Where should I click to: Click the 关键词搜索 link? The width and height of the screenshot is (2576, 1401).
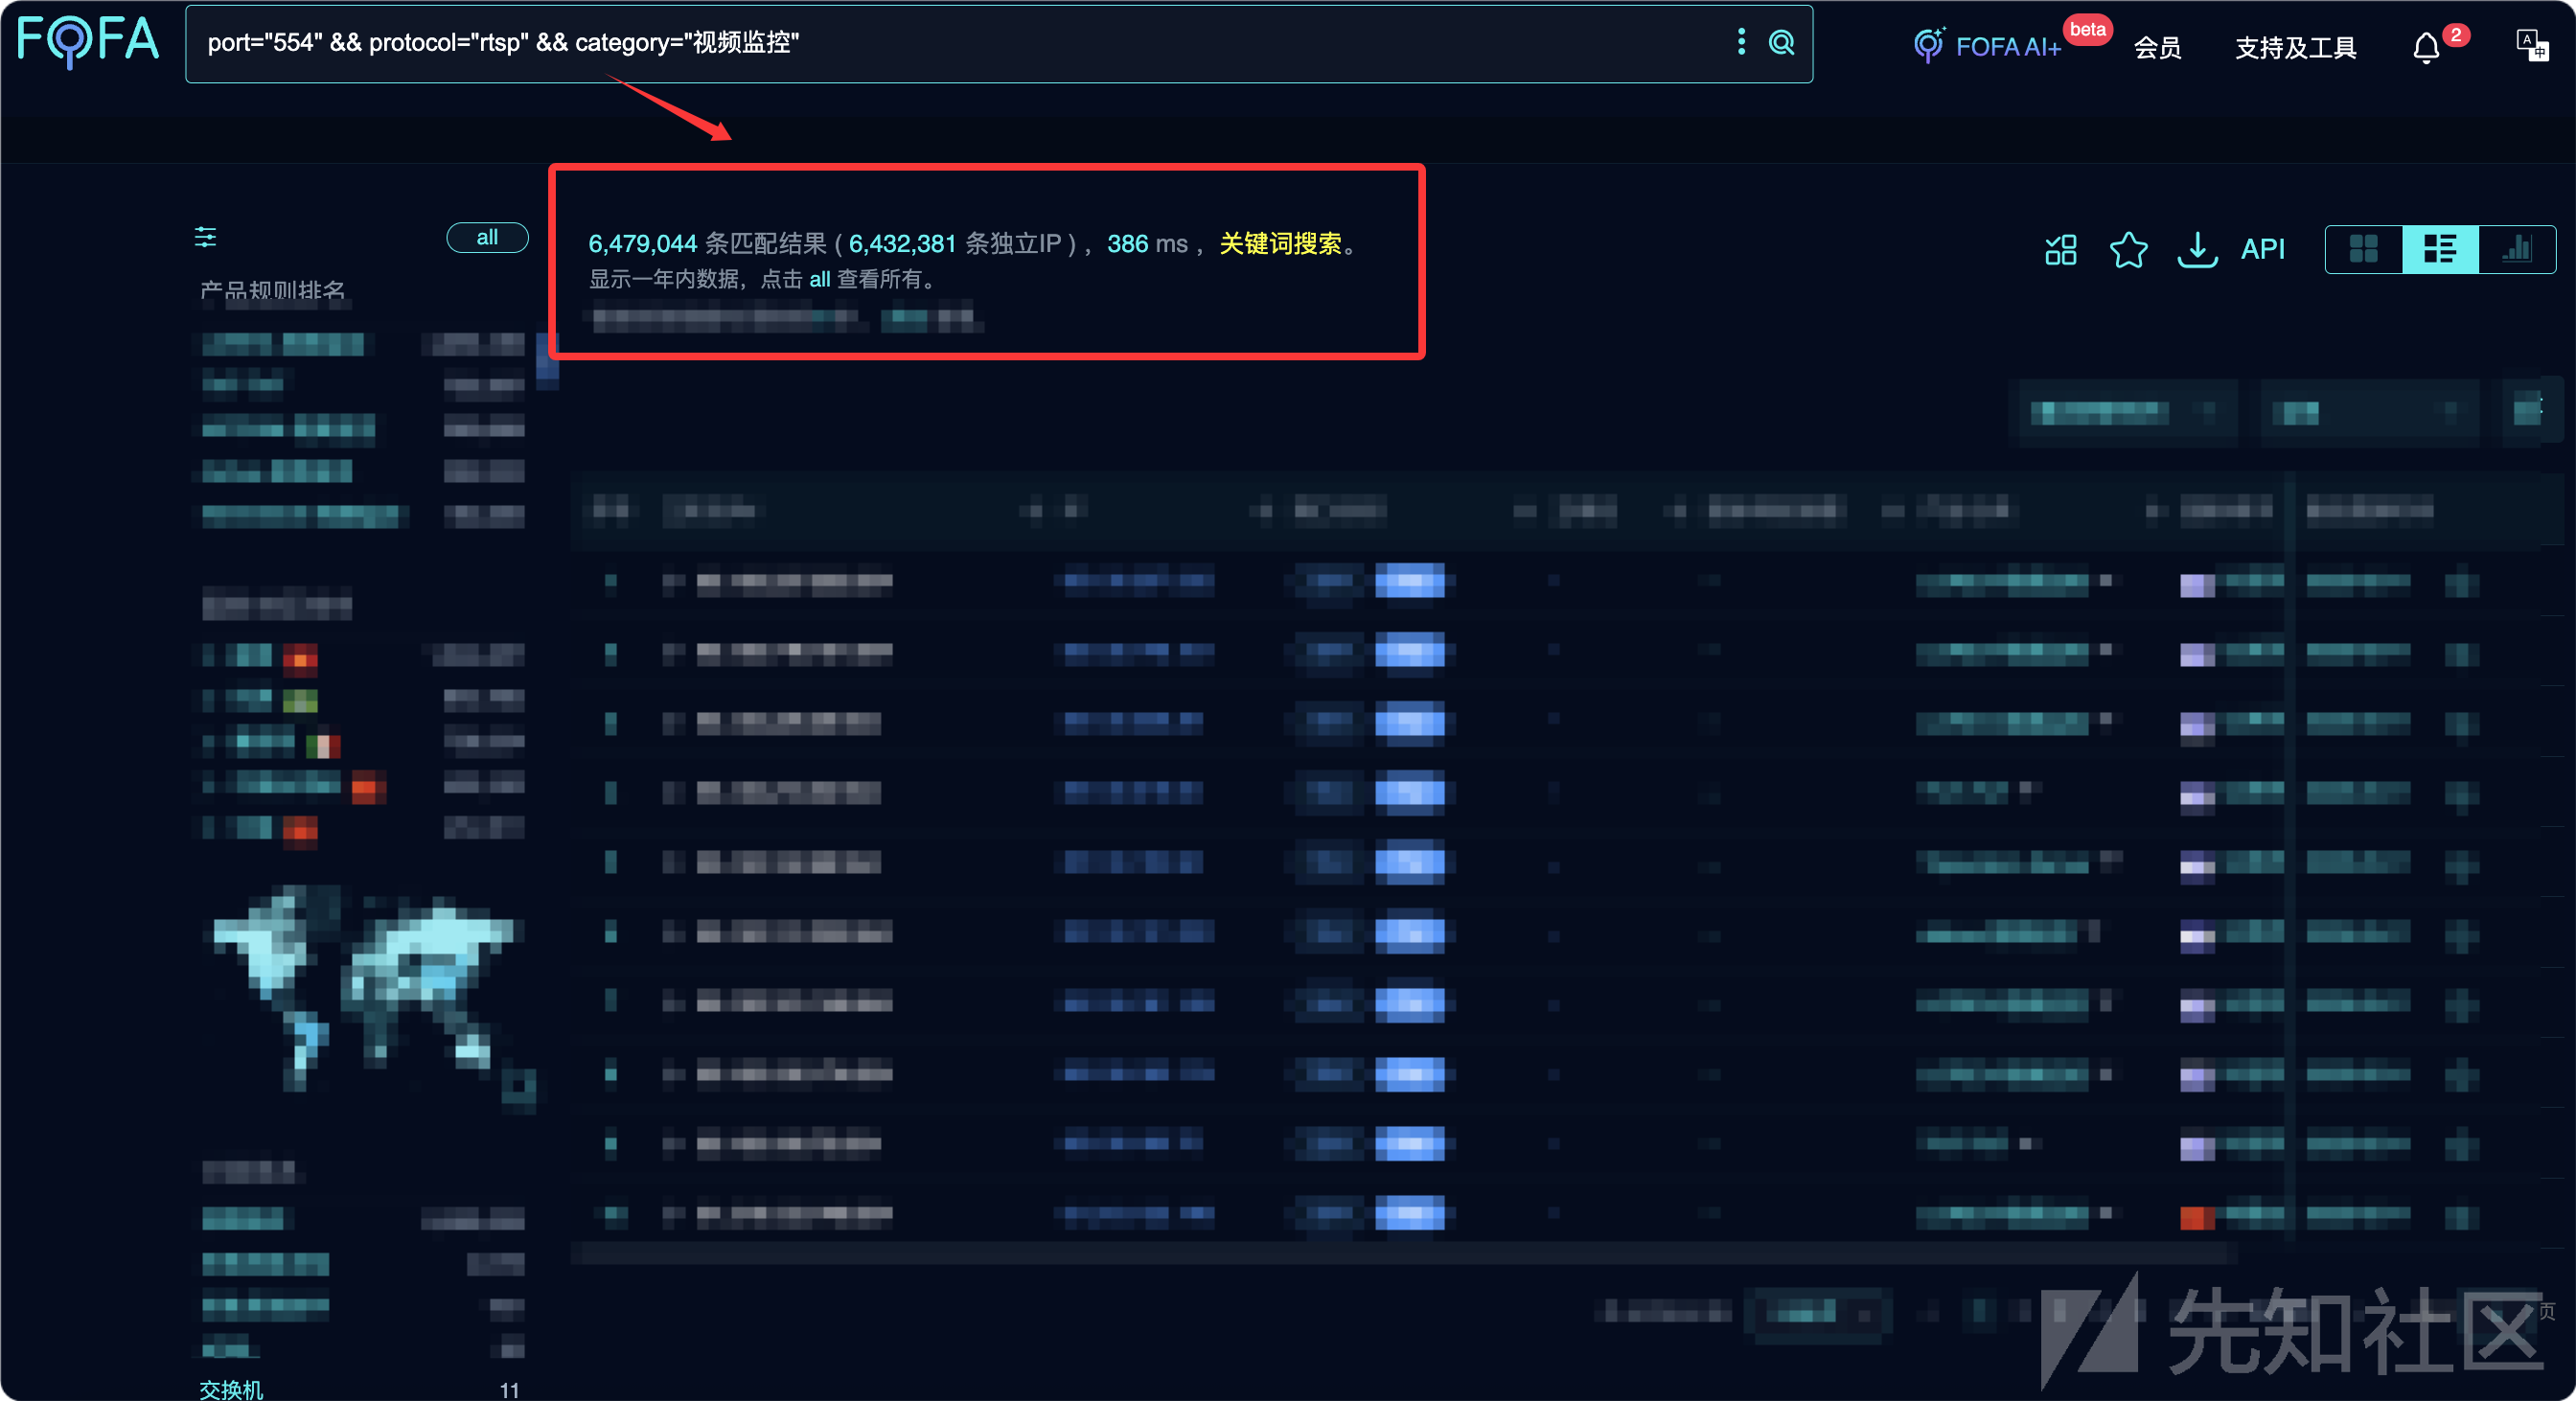(x=1280, y=243)
